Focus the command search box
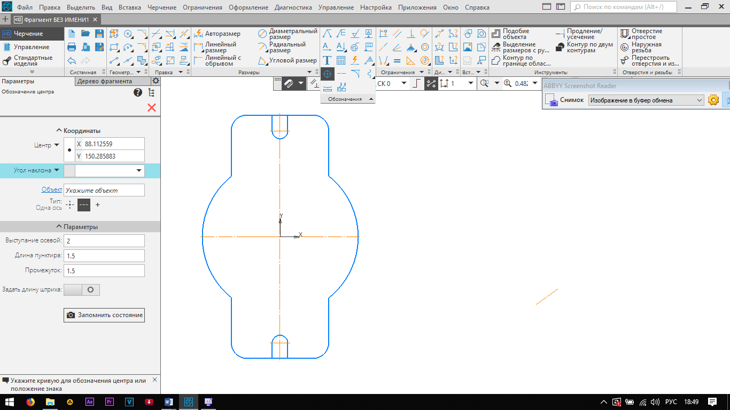730x410 pixels. tap(624, 7)
